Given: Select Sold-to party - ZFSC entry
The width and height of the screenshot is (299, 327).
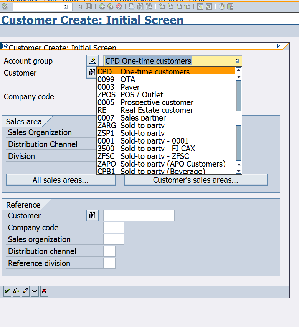Looking at the screenshot, I should tap(166, 156).
